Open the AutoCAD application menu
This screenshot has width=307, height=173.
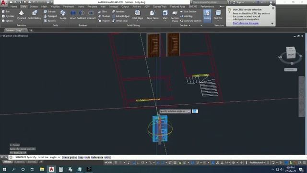pyautogui.click(x=4, y=3)
